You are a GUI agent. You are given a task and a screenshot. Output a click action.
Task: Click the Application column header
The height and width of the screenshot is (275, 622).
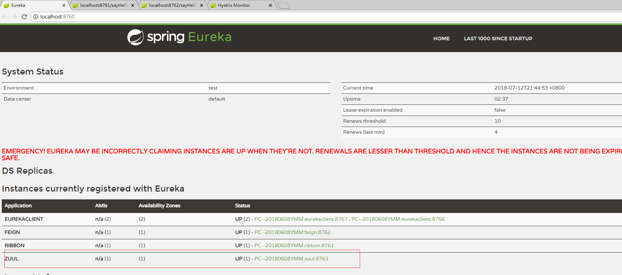(18, 206)
